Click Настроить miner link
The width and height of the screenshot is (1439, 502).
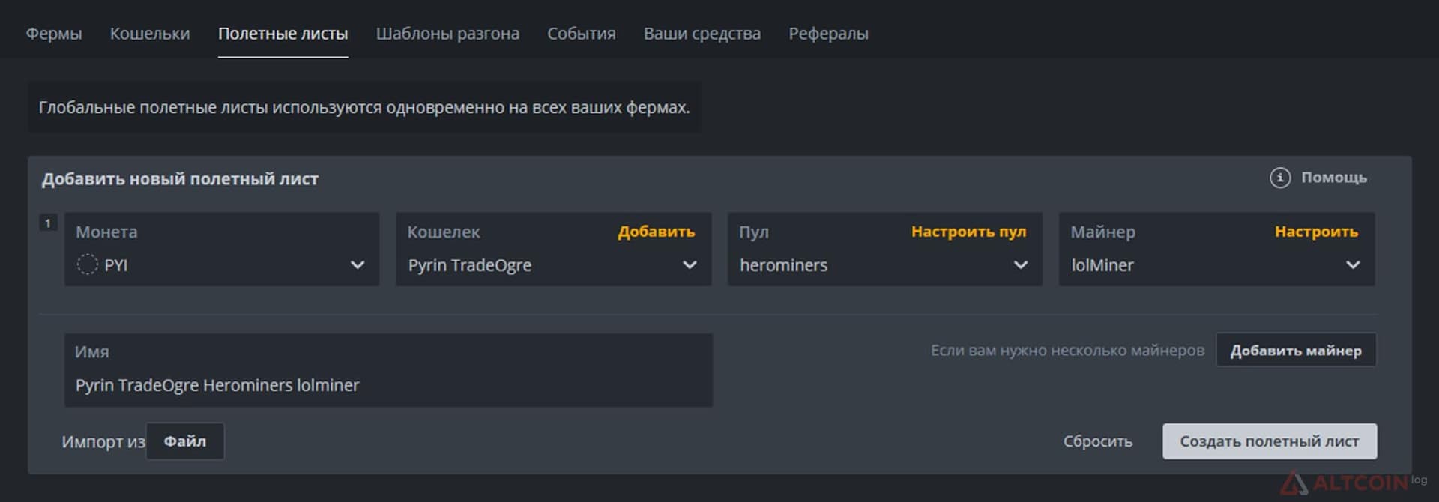1317,232
